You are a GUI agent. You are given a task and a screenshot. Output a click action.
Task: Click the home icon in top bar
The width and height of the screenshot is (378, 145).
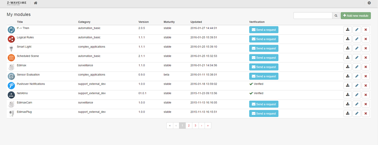pos(36,3)
